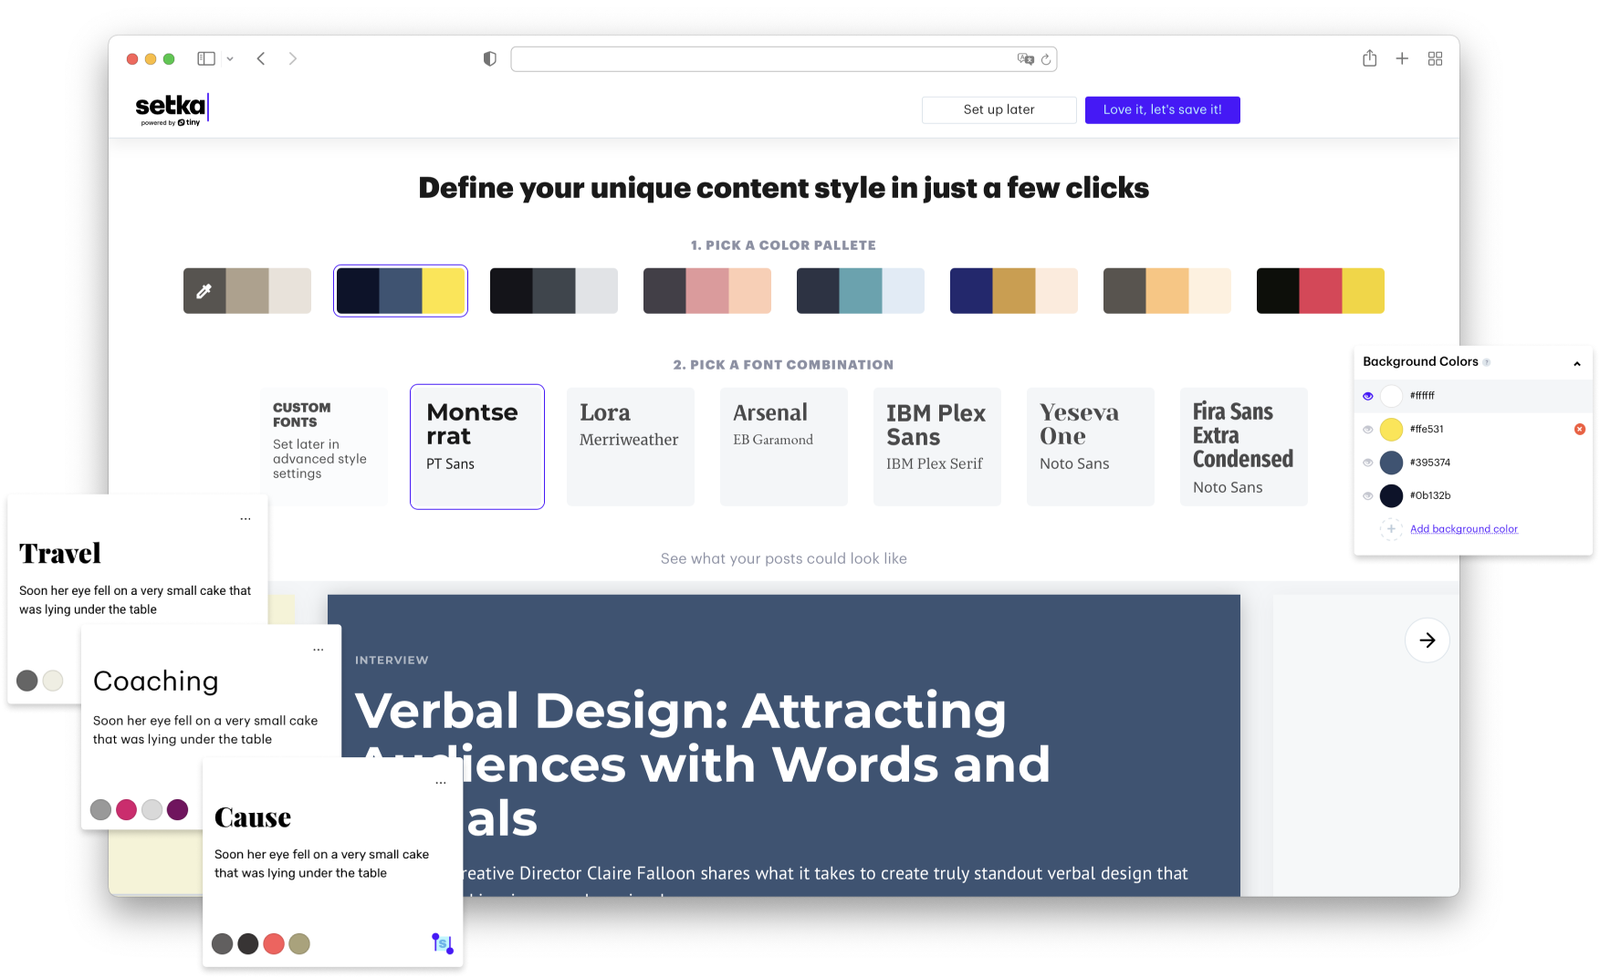Click the INTERVIEW label in the preview
The height and width of the screenshot is (978, 1600).
392,661
